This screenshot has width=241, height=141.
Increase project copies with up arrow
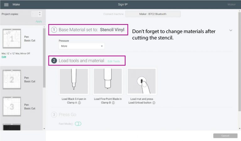pos(40,13)
